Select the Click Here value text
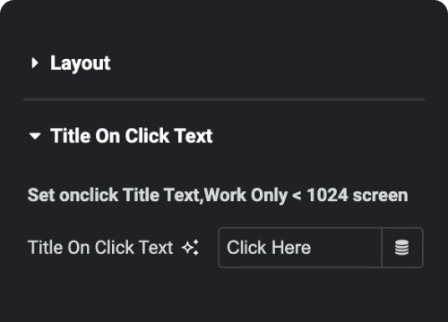This screenshot has width=448, height=322. pyautogui.click(x=269, y=248)
